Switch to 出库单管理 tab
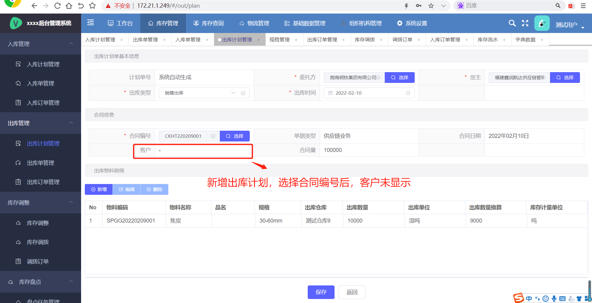 pyautogui.click(x=145, y=40)
